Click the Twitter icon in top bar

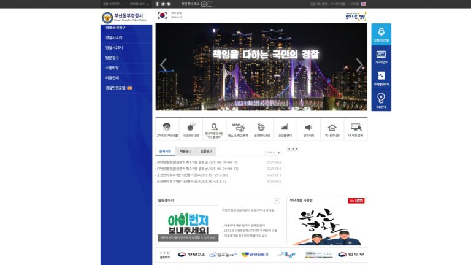click(163, 4)
